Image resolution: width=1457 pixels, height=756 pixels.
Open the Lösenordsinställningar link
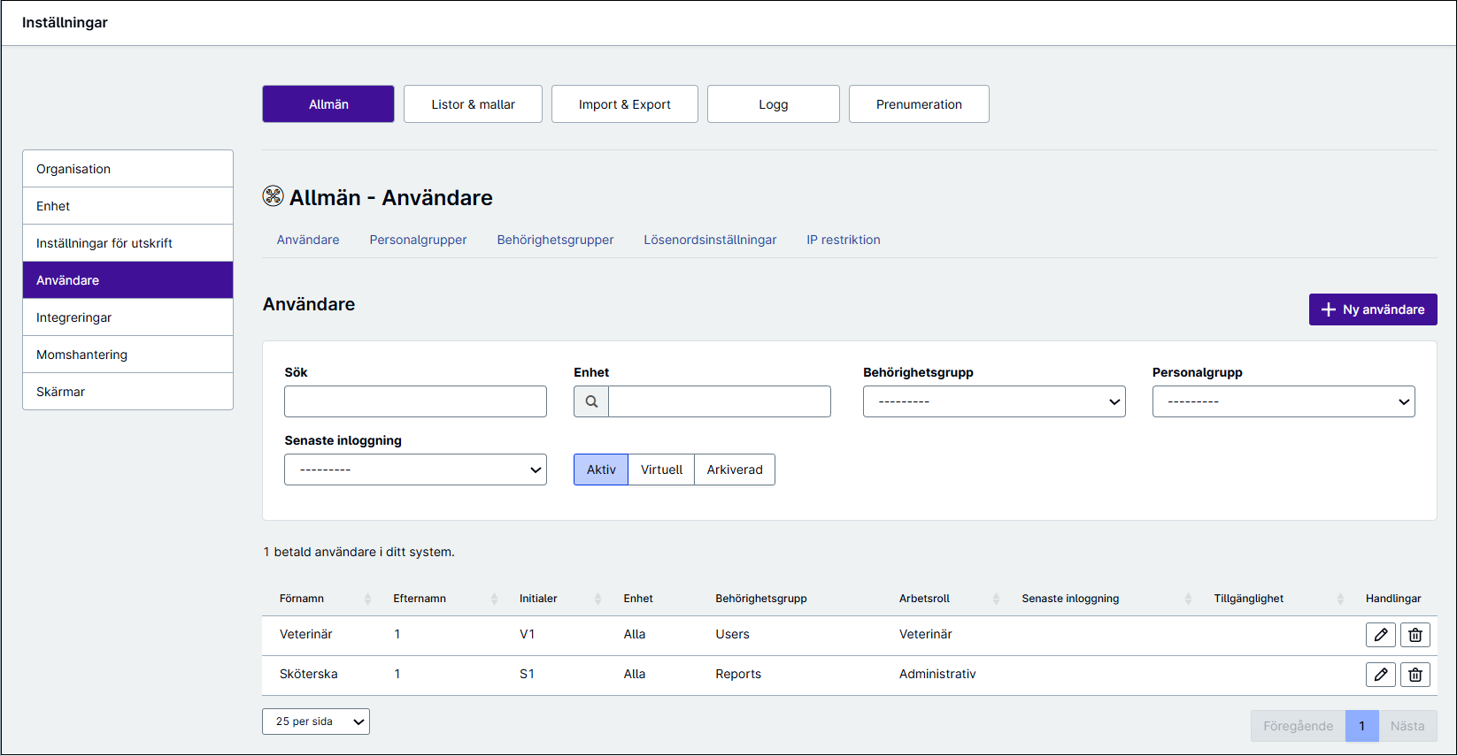click(710, 240)
